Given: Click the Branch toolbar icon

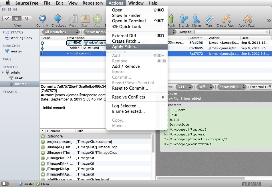Looking at the screenshot, I should [x=184, y=19].
